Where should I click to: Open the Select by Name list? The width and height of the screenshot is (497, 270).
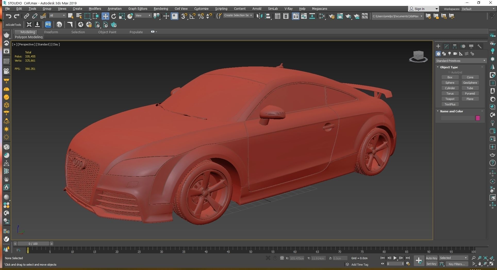79,16
